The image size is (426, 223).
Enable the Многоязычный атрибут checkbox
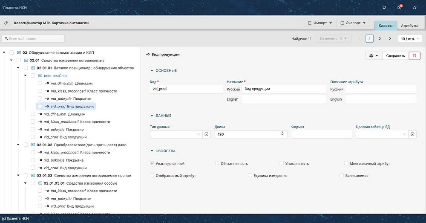(x=346, y=163)
